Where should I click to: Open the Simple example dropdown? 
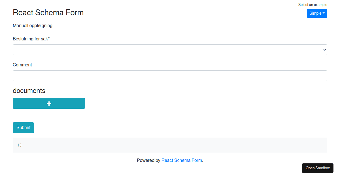pos(317,13)
